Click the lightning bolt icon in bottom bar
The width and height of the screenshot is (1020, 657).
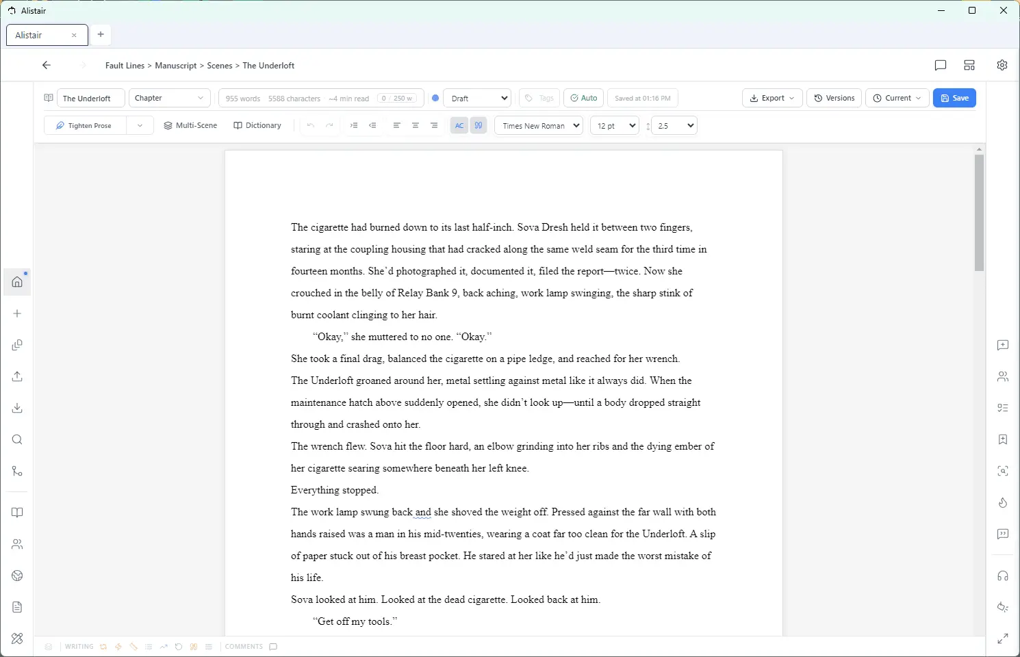[118, 647]
